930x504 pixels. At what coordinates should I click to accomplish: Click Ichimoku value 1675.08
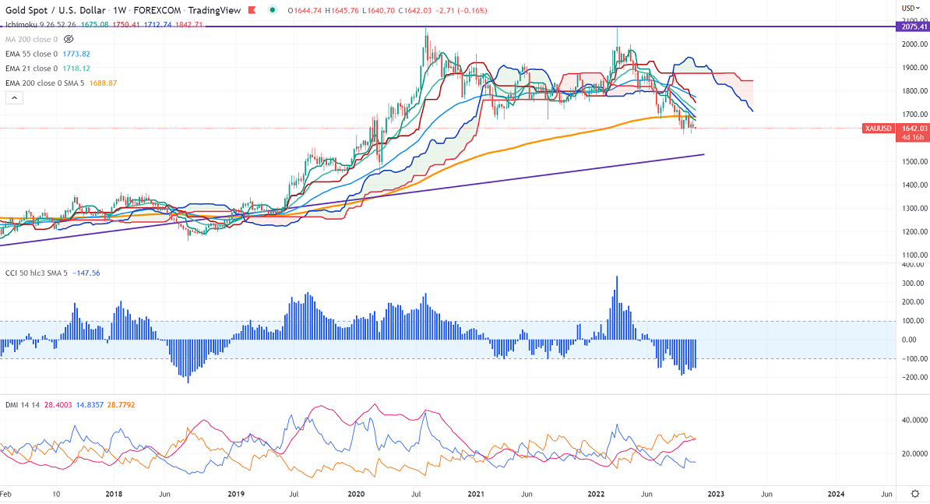click(94, 25)
